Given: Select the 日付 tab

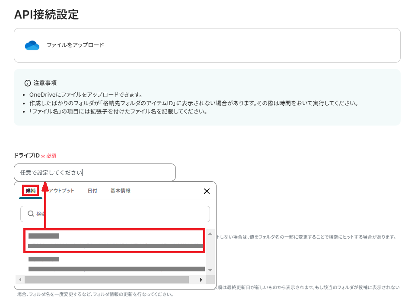Looking at the screenshot, I should pos(92,191).
